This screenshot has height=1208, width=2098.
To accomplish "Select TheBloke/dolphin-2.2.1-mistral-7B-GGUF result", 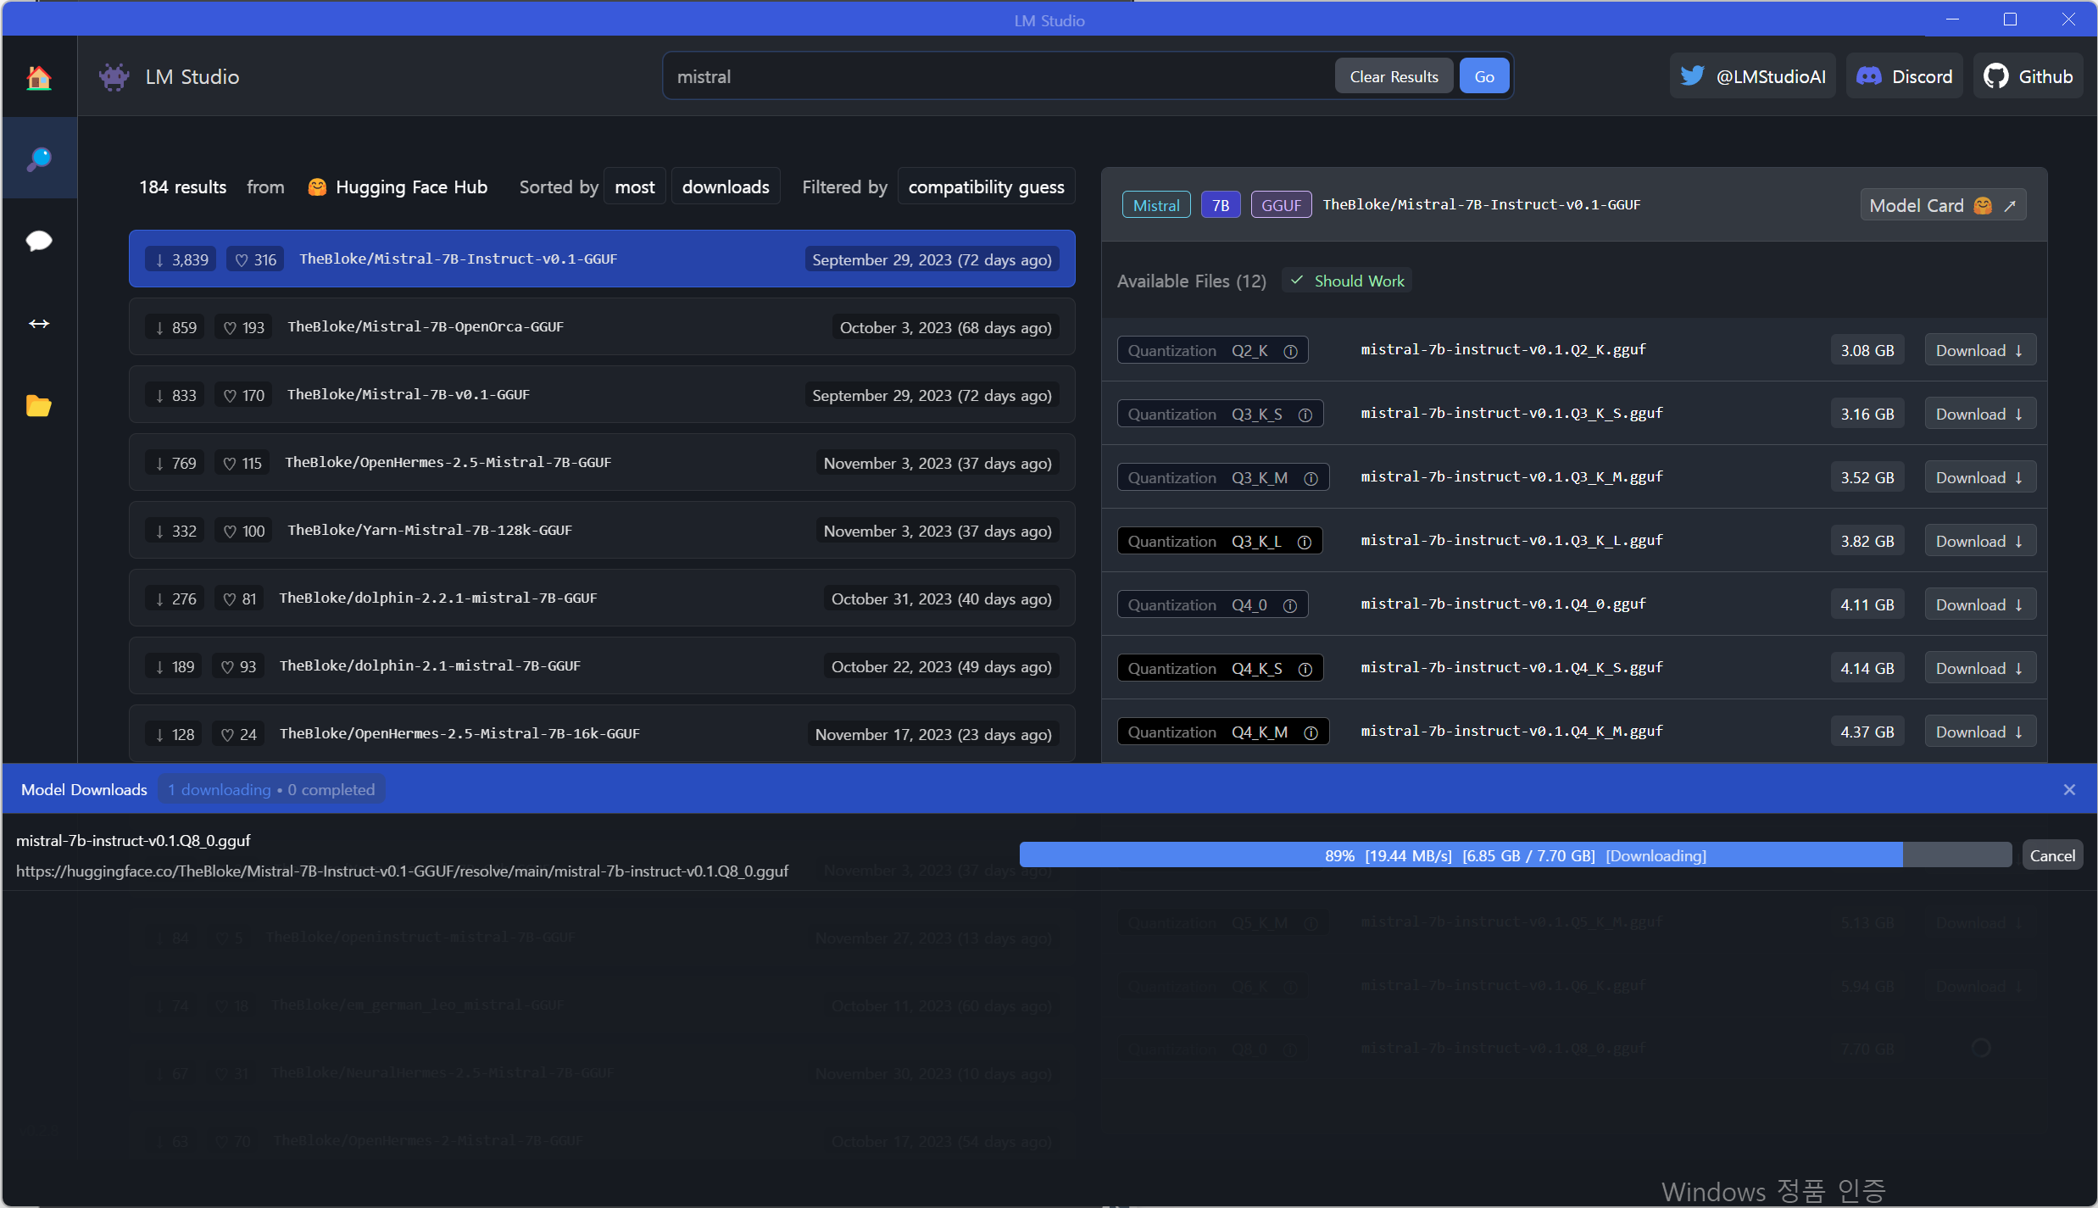I will [x=602, y=598].
